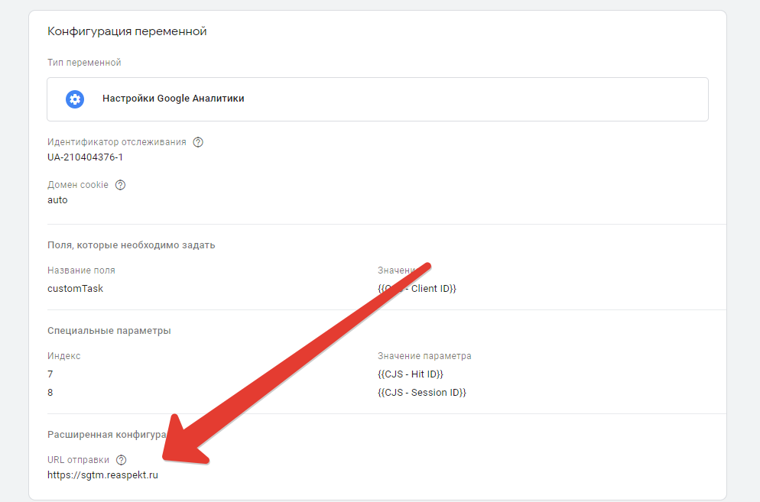The height and width of the screenshot is (502, 760).
Task: Click the customTask field name
Action: tap(75, 289)
